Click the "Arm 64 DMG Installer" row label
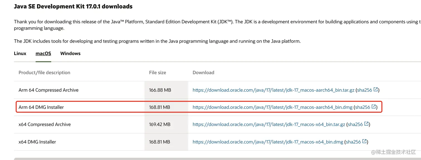Image resolution: width=421 pixels, height=160 pixels. (x=41, y=107)
